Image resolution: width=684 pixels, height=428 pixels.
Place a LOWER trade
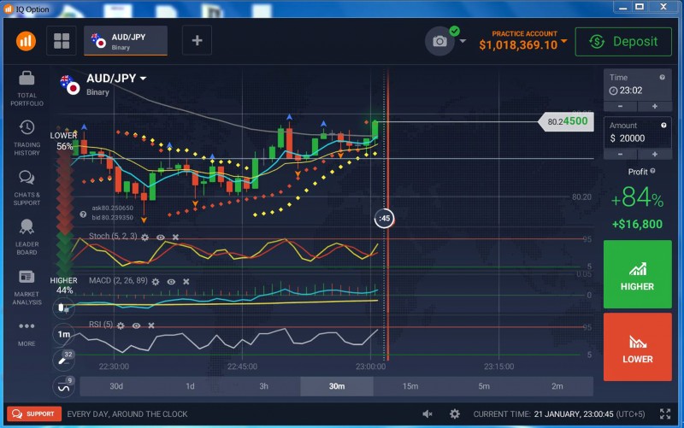point(637,347)
